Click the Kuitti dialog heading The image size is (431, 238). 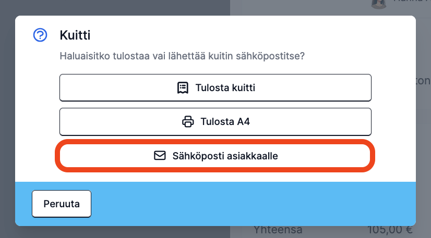pos(75,35)
